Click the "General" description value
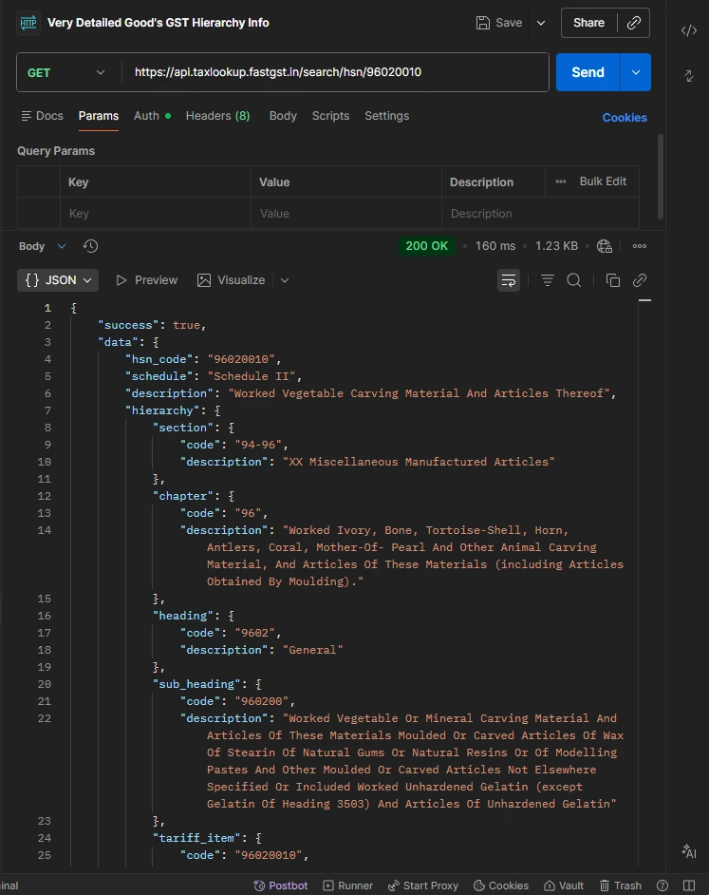Screen dimensions: 709x895 [312, 650]
